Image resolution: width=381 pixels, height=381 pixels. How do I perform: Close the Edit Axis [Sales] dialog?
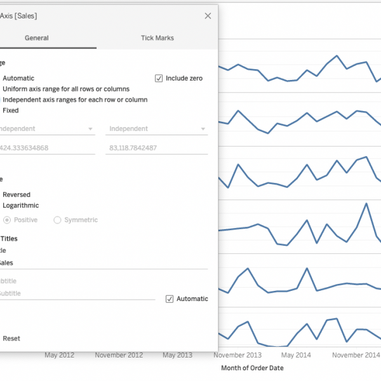click(x=208, y=16)
